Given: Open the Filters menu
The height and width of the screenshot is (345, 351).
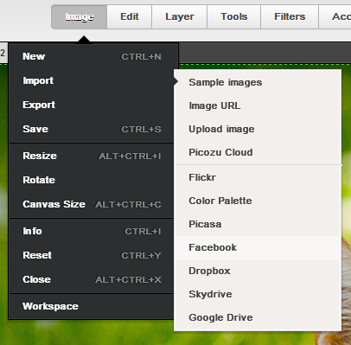Looking at the screenshot, I should pyautogui.click(x=290, y=16).
